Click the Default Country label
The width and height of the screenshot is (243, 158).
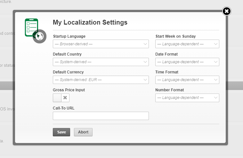tap(67, 54)
